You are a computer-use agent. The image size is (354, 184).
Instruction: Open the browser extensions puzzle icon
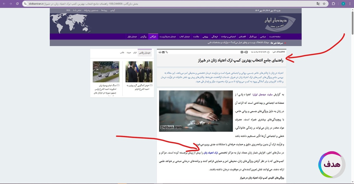(334, 4)
